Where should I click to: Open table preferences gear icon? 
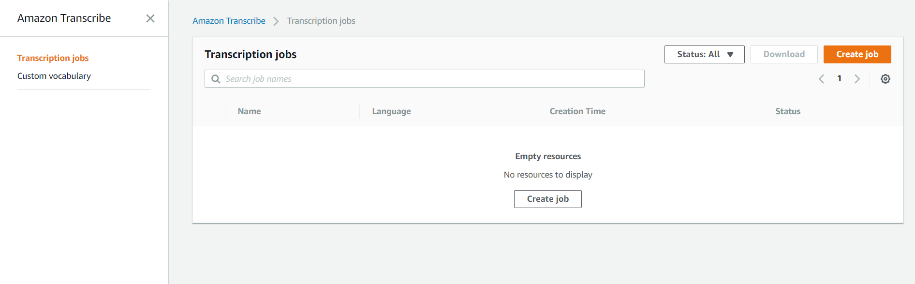click(x=885, y=79)
